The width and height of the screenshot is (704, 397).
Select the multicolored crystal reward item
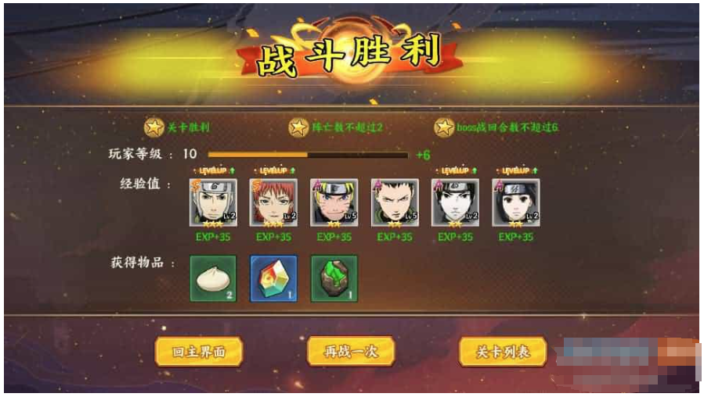273,278
